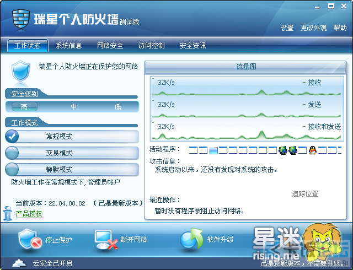The image size is (353, 270).
Task: Close the firewall window
Action: coord(344,6)
